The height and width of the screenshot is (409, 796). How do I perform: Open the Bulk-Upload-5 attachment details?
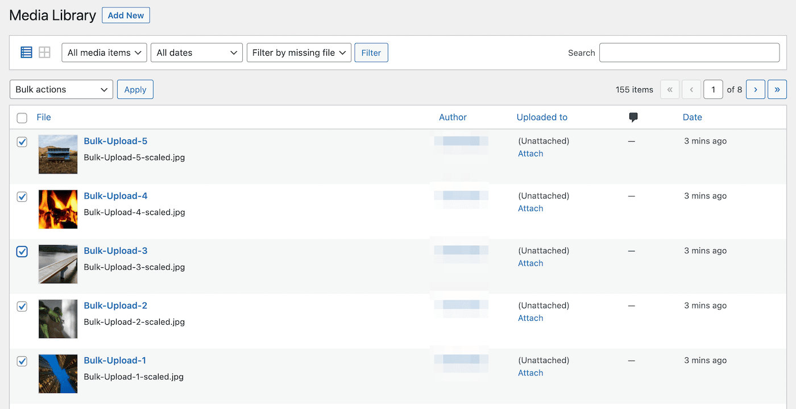(x=115, y=141)
